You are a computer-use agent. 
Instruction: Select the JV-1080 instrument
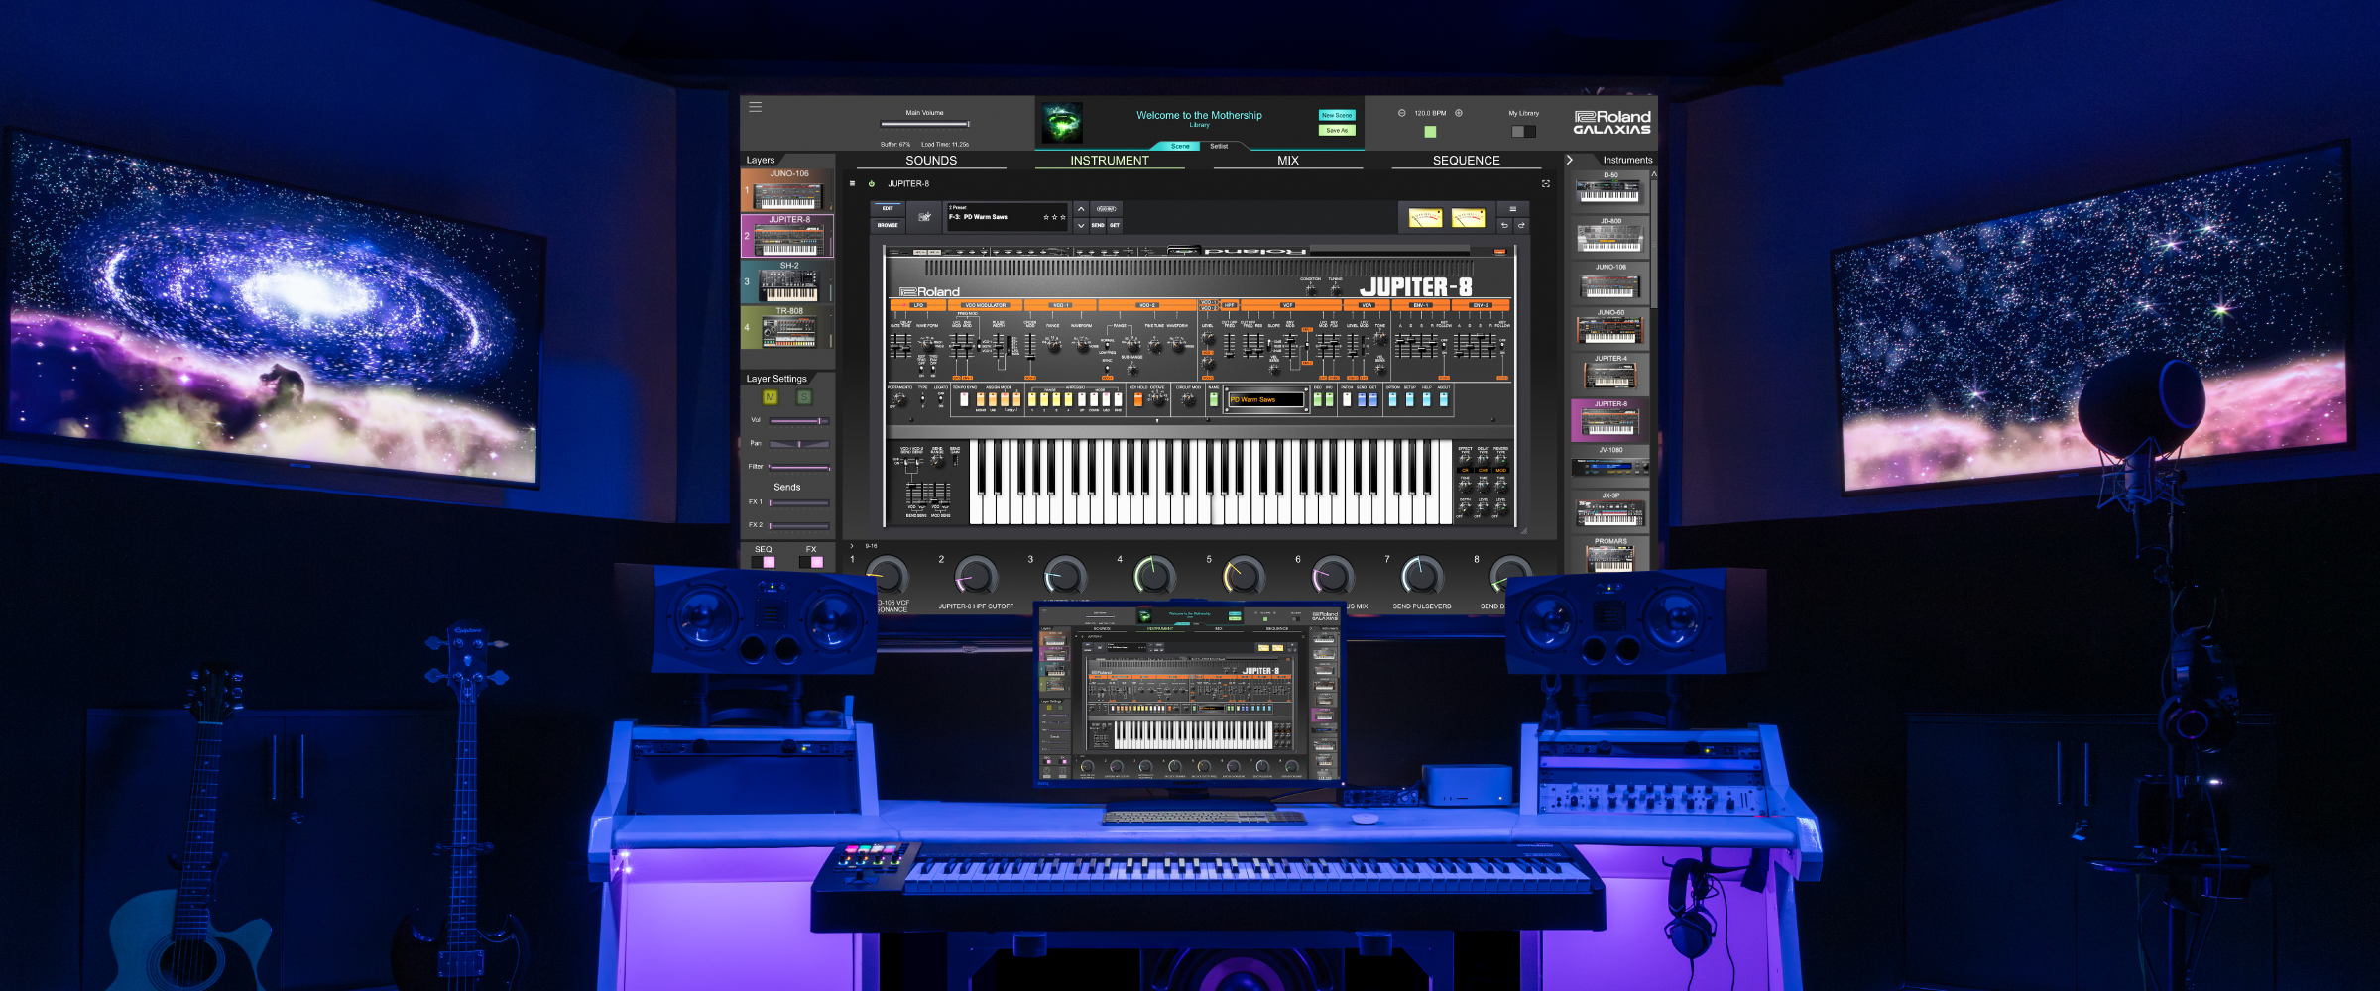(1610, 464)
